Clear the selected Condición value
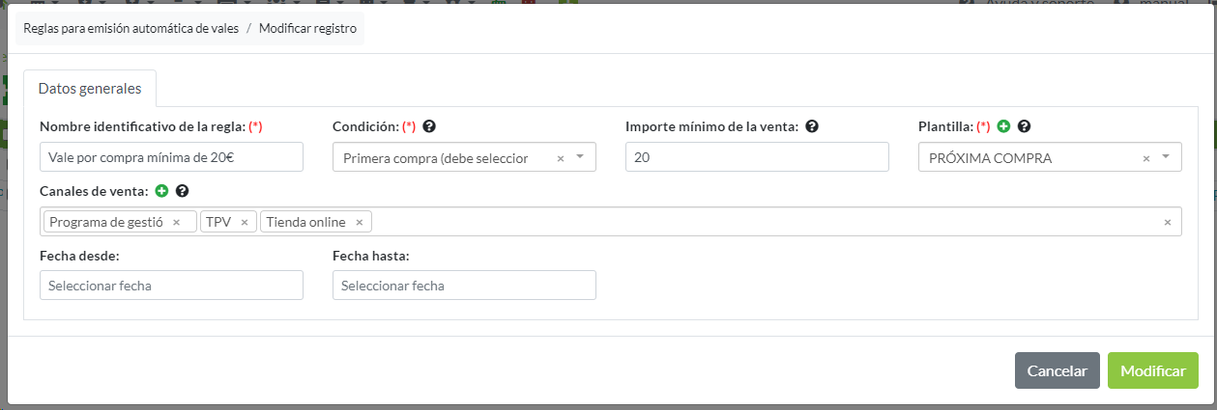The height and width of the screenshot is (410, 1217). click(x=561, y=158)
